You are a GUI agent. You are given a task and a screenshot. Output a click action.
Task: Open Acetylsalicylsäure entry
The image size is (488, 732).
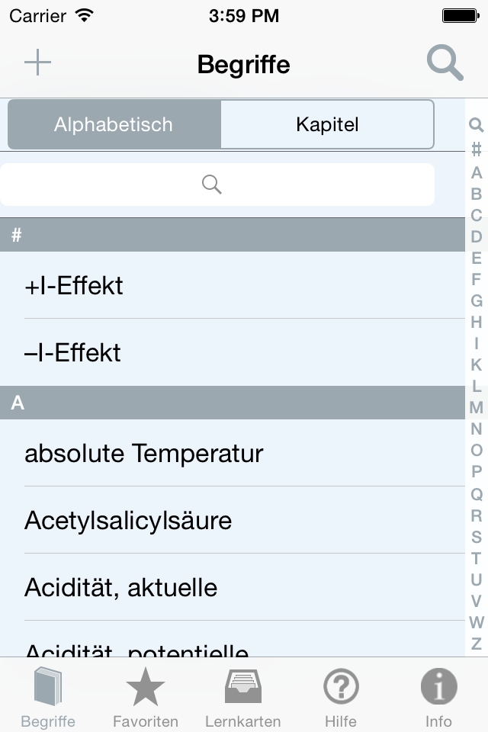233,520
